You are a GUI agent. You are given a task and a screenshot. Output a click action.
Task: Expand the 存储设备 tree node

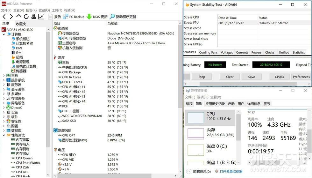click(x=4, y=99)
